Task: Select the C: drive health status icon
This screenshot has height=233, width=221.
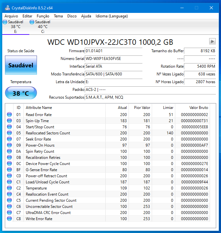Action: pyautogui.click(x=32, y=22)
